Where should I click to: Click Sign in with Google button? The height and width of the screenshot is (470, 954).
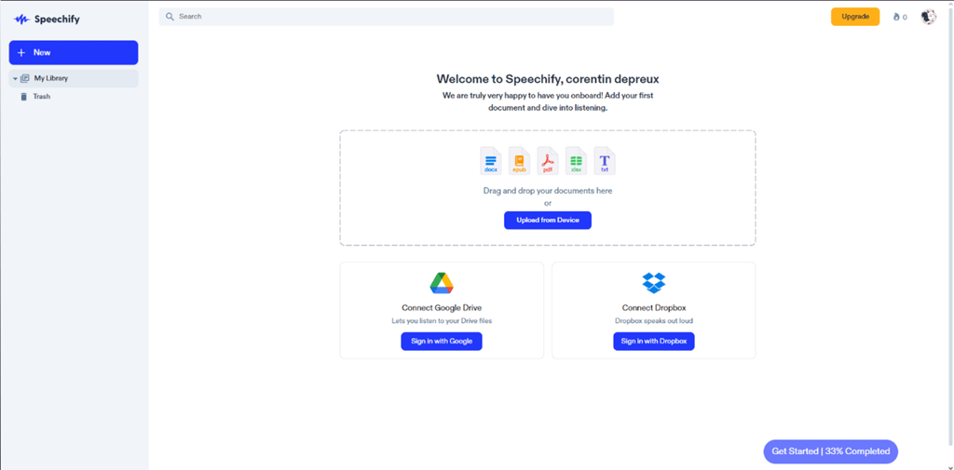[442, 342]
